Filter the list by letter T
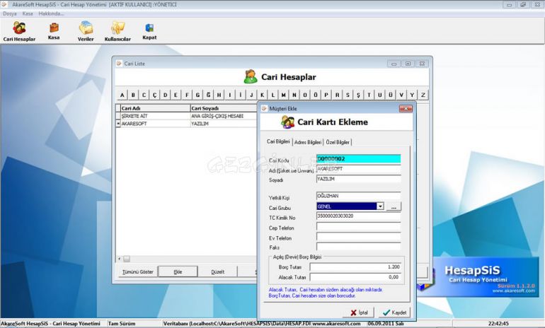Screen dimensions: 545x328 [x=369, y=95]
